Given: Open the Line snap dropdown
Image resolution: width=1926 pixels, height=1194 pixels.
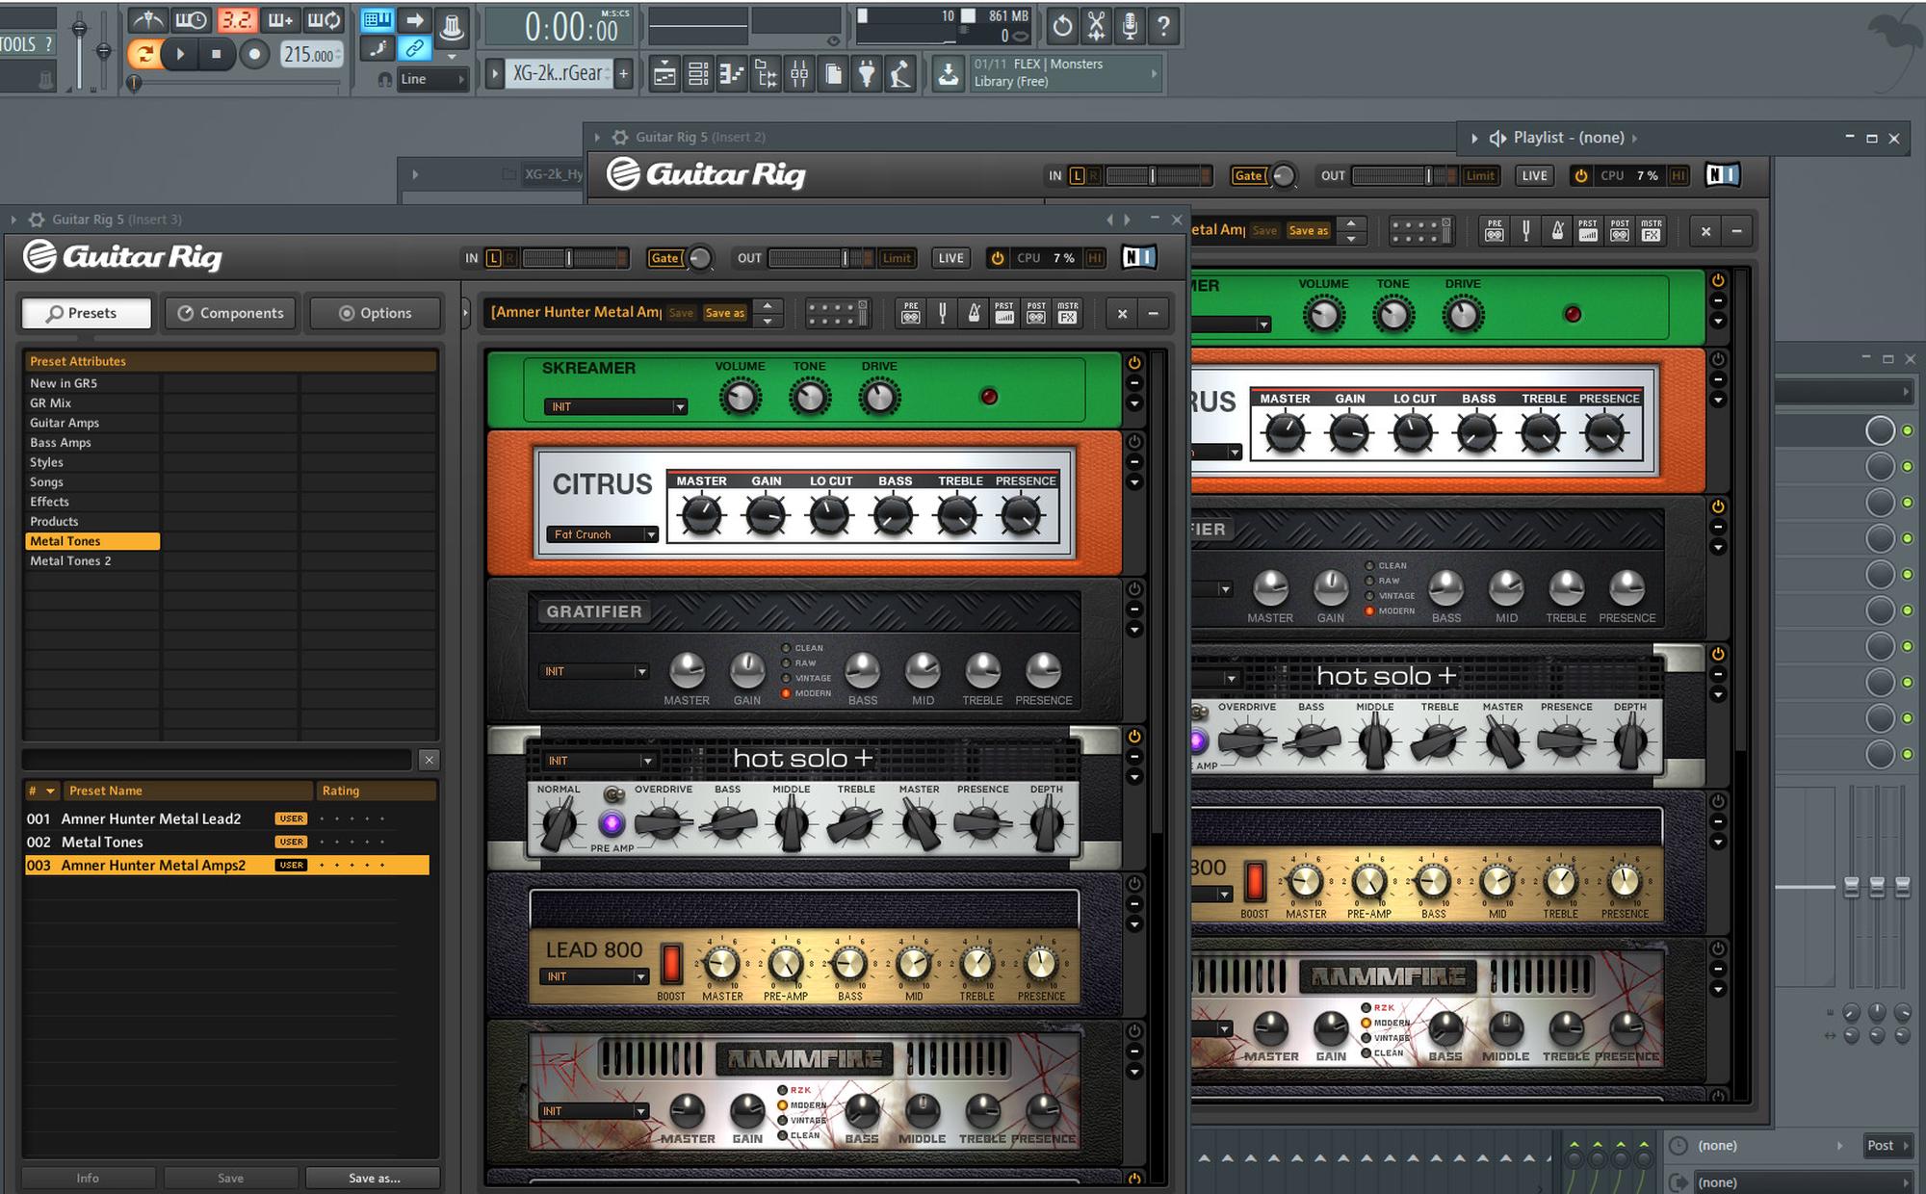Looking at the screenshot, I should click(x=431, y=79).
